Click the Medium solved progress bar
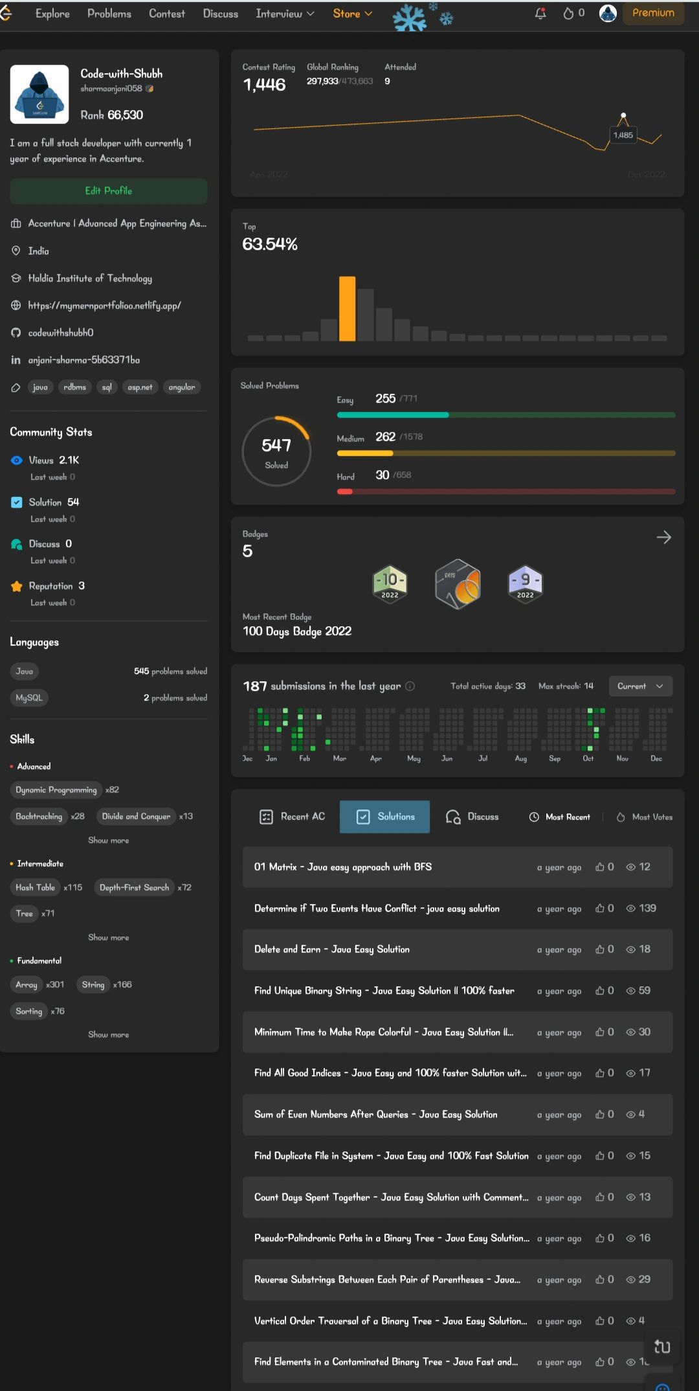 [506, 453]
